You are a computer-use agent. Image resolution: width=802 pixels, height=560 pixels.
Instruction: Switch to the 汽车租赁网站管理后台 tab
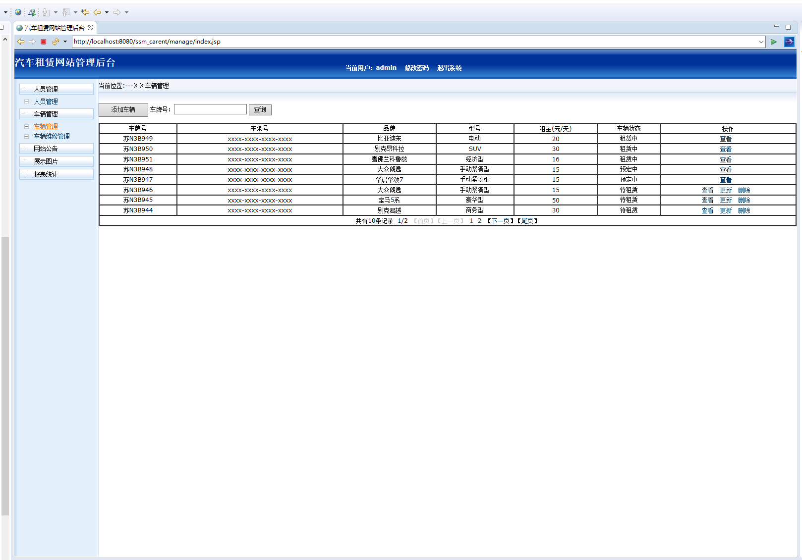point(55,28)
